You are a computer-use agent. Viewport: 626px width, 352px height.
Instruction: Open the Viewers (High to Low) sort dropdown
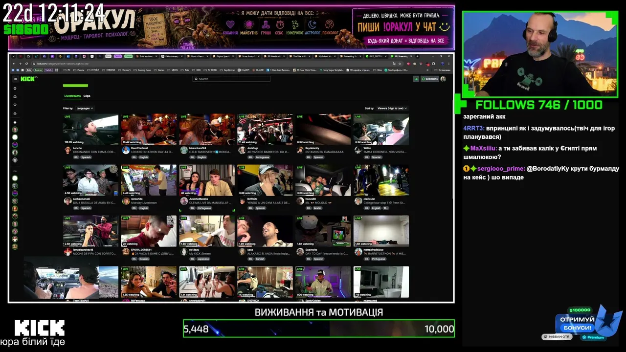click(392, 108)
